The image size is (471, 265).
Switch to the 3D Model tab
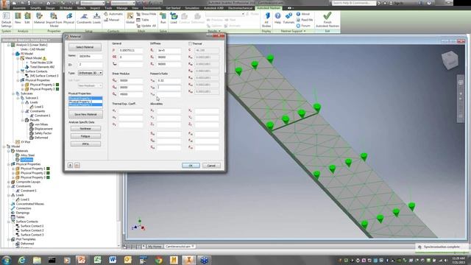[65, 8]
